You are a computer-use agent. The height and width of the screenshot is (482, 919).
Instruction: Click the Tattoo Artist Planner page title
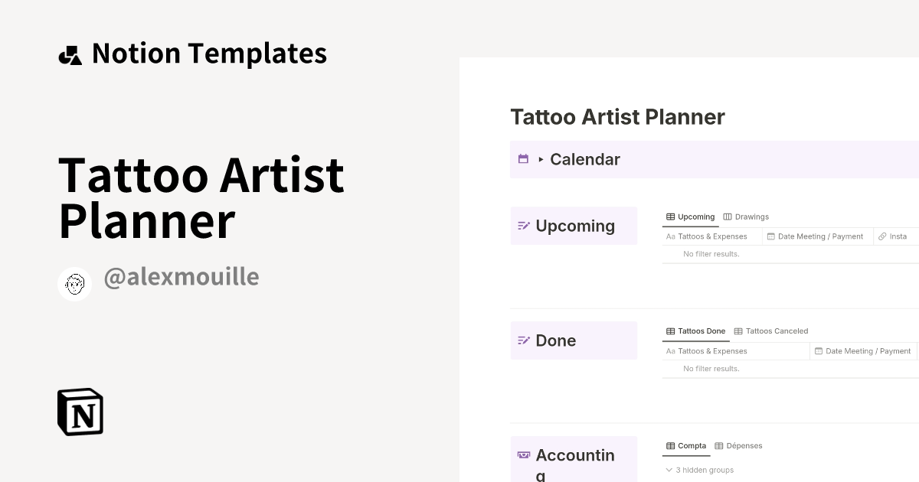point(617,117)
